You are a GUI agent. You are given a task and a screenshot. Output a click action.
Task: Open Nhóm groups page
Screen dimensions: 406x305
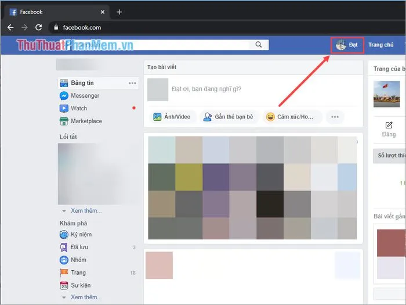coord(78,260)
